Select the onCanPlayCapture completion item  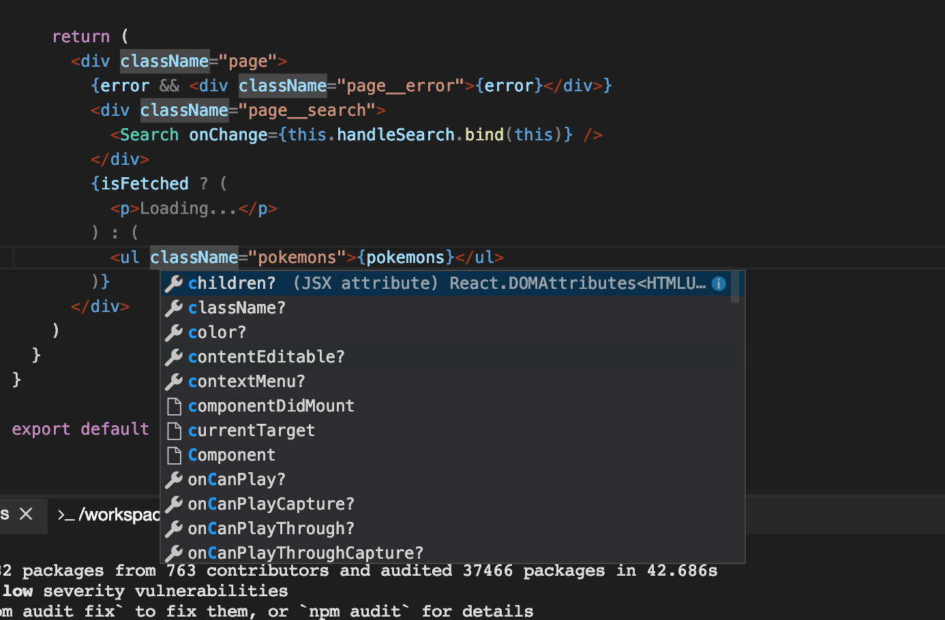(270, 503)
